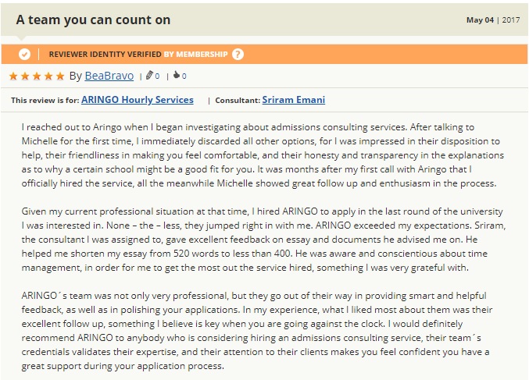Click the review title 'A team you can count on'

(x=93, y=20)
